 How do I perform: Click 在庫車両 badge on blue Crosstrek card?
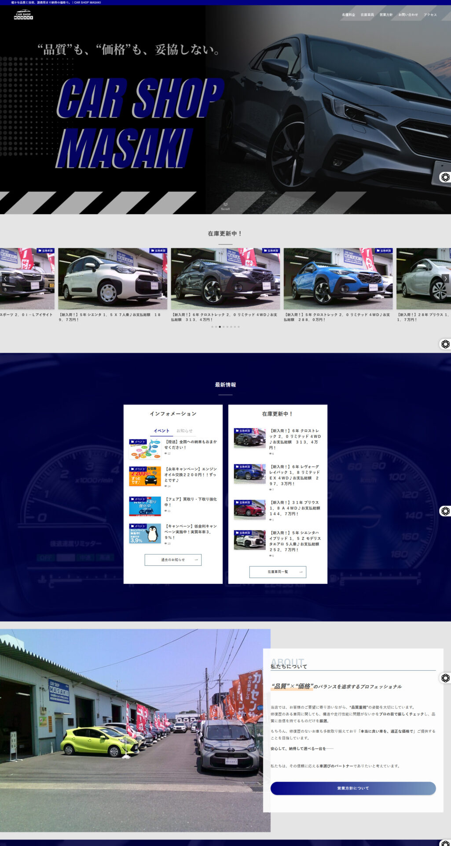pyautogui.click(x=383, y=251)
